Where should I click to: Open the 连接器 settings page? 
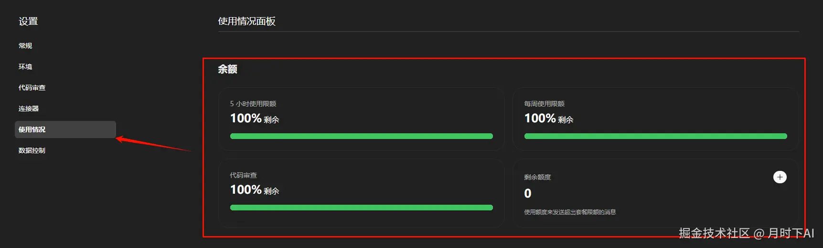pyautogui.click(x=29, y=109)
